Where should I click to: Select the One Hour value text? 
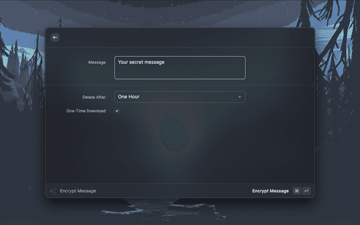point(129,97)
